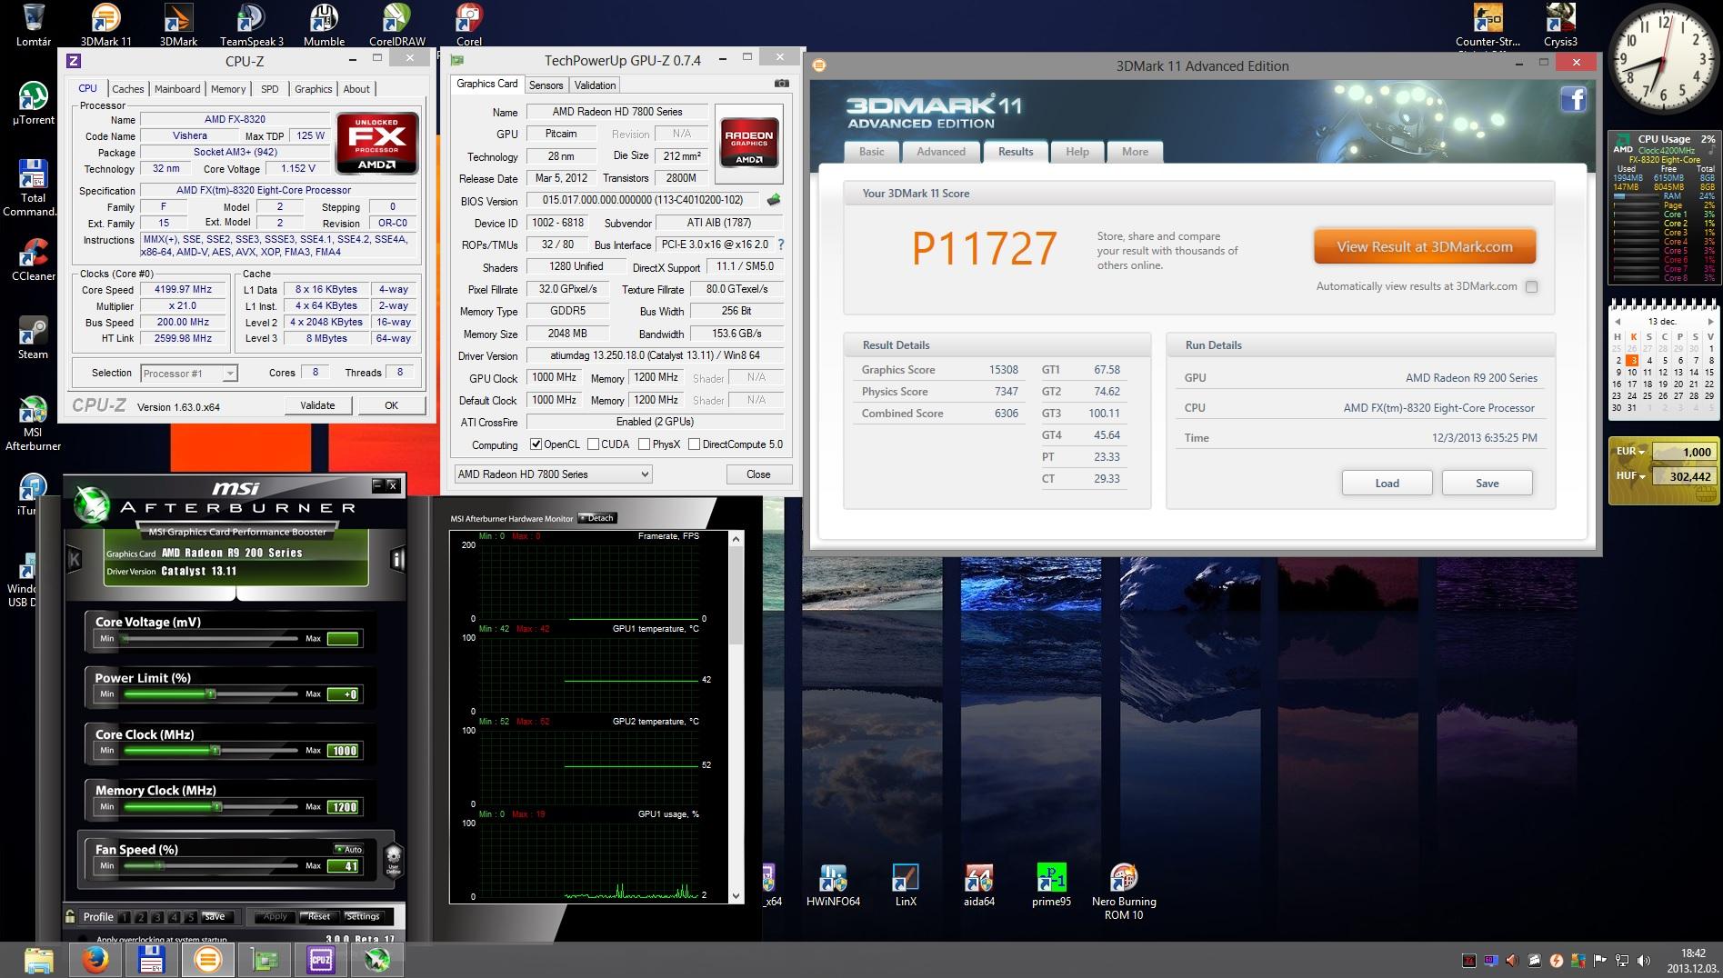Click the Validate button in CPU-Z
This screenshot has height=978, width=1723.
tap(317, 405)
